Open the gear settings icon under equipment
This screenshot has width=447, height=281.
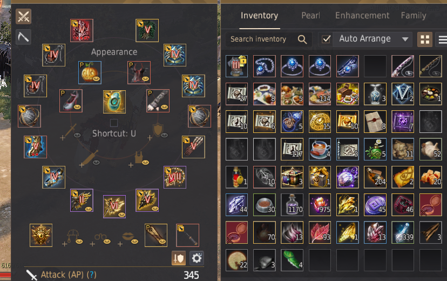[197, 258]
